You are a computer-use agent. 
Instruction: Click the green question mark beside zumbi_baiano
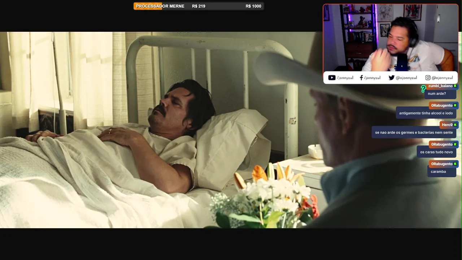(x=423, y=88)
